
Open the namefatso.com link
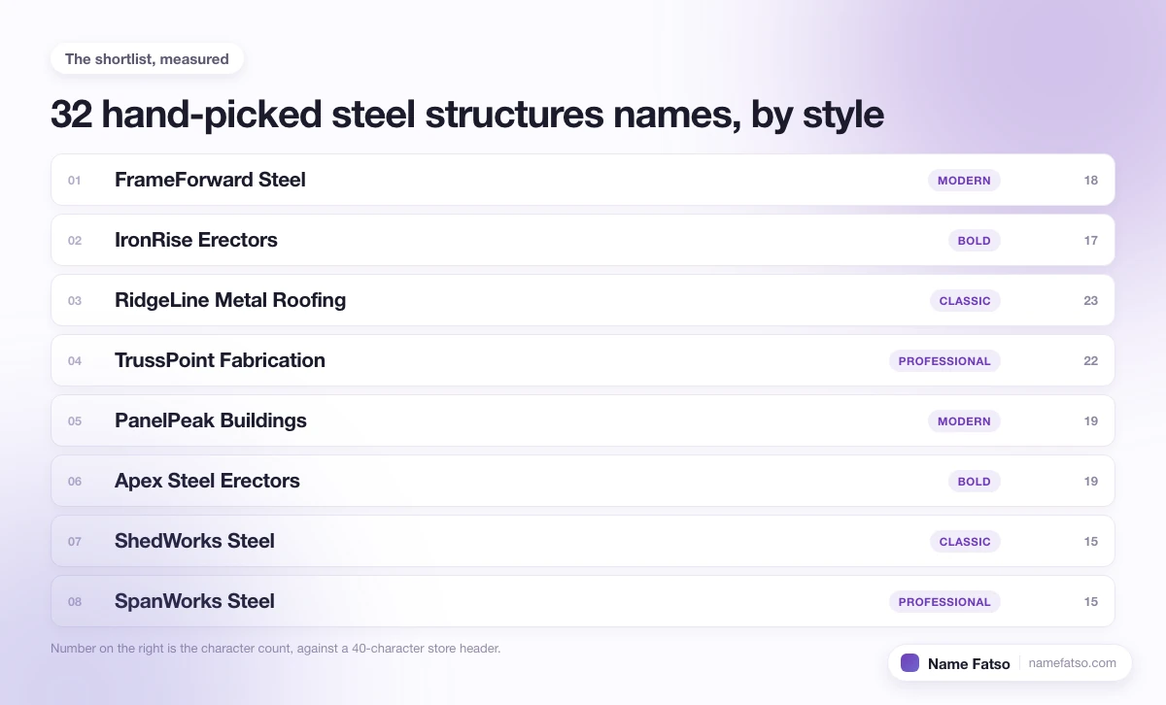(1073, 663)
